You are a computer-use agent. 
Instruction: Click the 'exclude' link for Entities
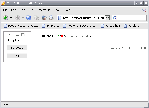(x=84, y=36)
